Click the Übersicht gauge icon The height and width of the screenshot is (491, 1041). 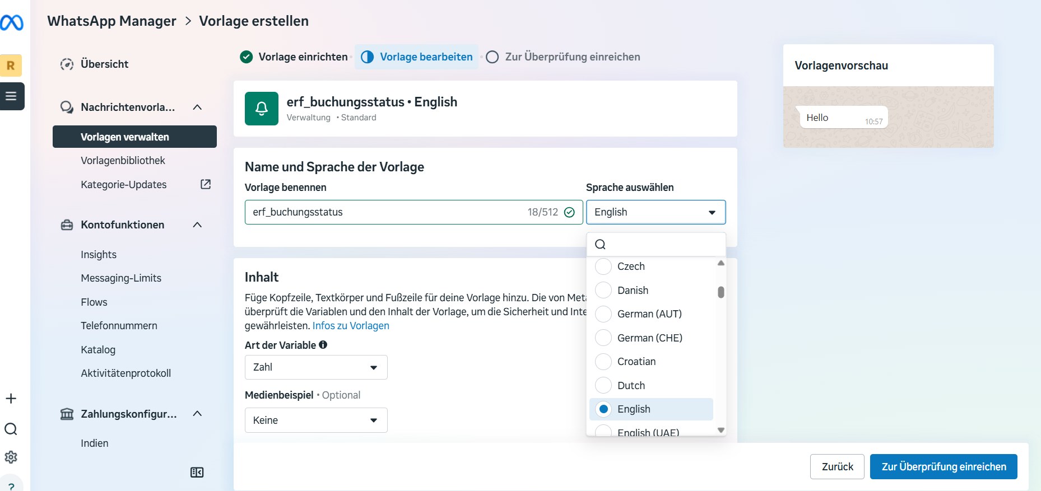67,64
